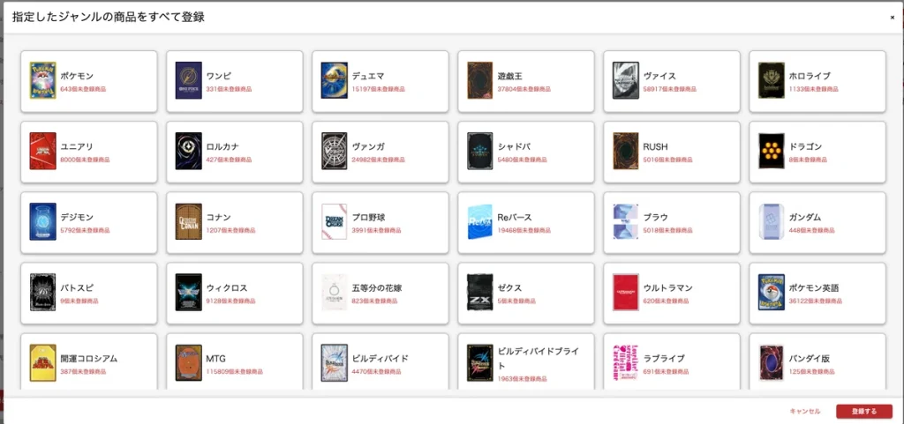This screenshot has height=424, width=904.
Task: Click the ポケモン英語 Pokeball card icon
Action: click(772, 292)
